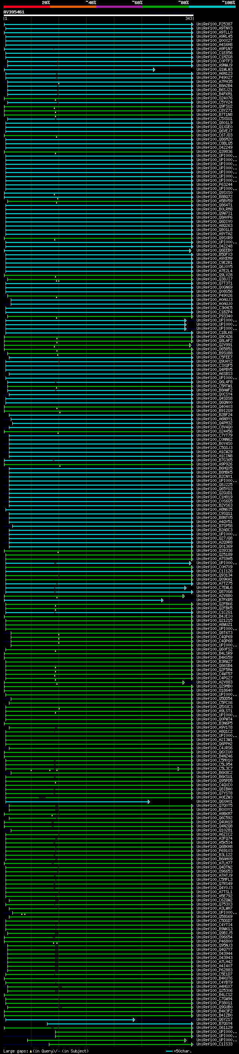Click arrowhead ending the UniRef100_C5L3C7 alignment bar
Image resolution: width=239 pixels, height=1054 pixels.
tap(179, 769)
